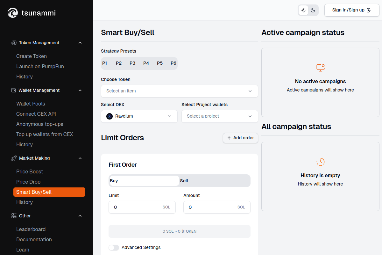Open History under Wallet Management
This screenshot has height=255, width=382.
coord(25,144)
